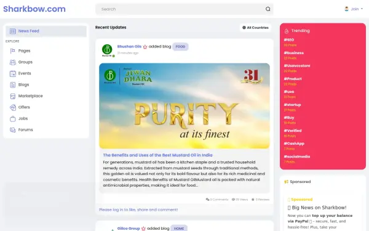The width and height of the screenshot is (369, 231).
Task: Open the #usa trending hashtag
Action: coord(289,92)
